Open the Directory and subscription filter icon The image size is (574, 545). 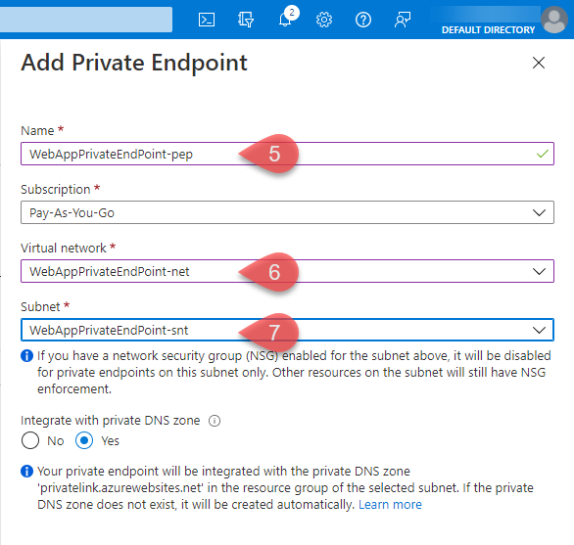click(x=246, y=20)
